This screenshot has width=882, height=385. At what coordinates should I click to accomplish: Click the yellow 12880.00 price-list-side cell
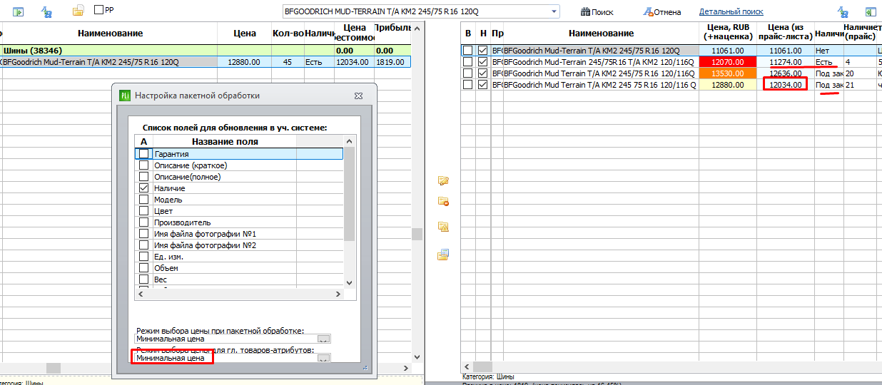click(727, 85)
